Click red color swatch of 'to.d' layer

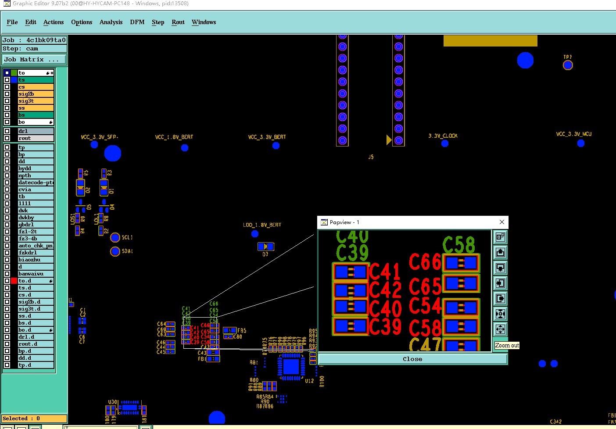coord(14,281)
